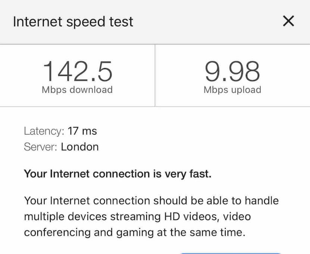The image size is (310, 254).
Task: Click the 9.98 upload speed value
Action: 232,71
